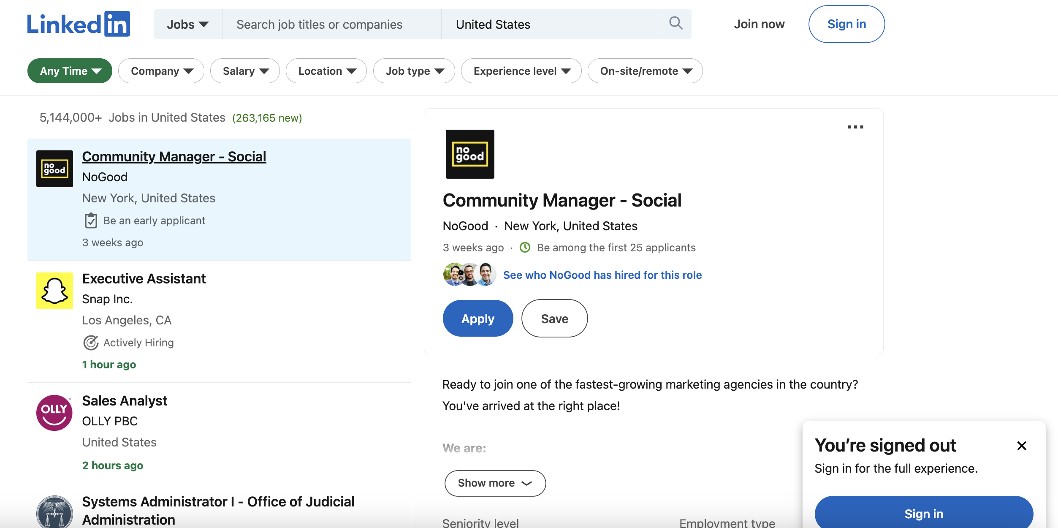Screen dimensions: 1058x528
Task: Click NoGood company in job detail header
Action: 465,226
